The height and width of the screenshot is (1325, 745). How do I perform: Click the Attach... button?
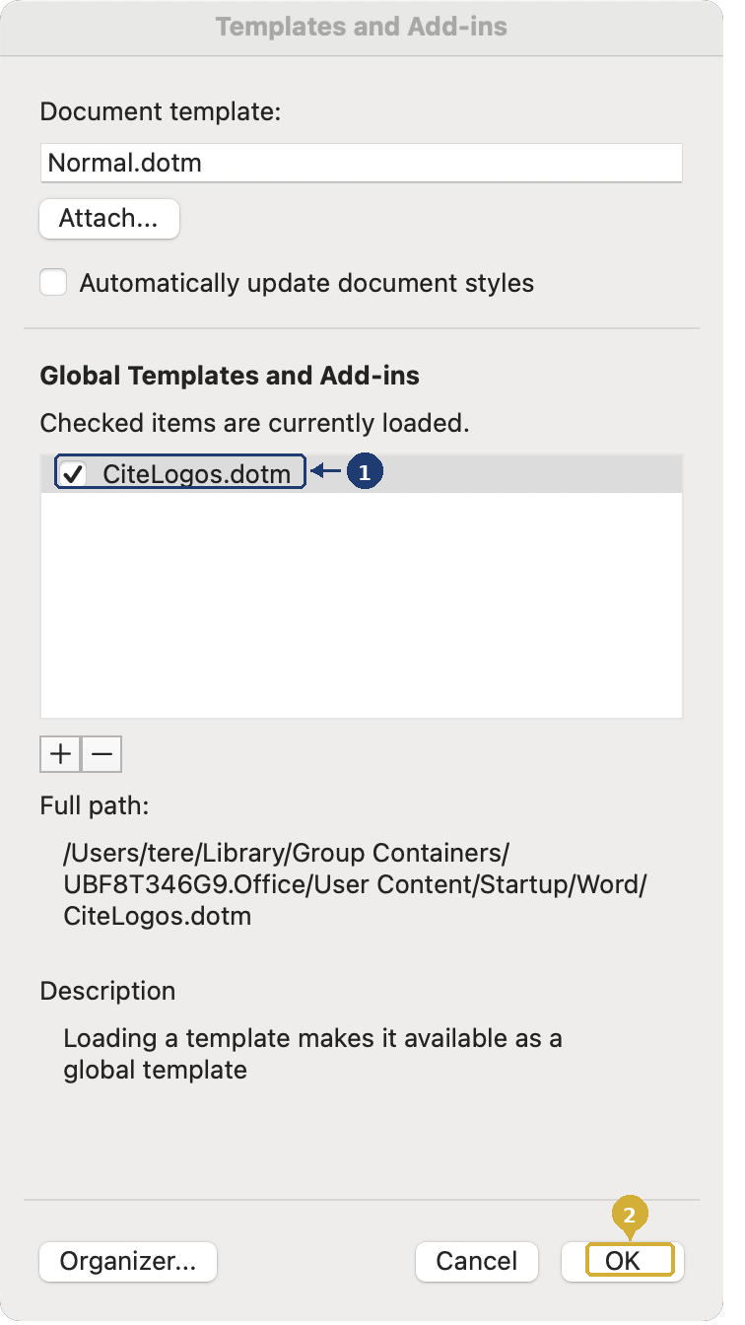(108, 219)
